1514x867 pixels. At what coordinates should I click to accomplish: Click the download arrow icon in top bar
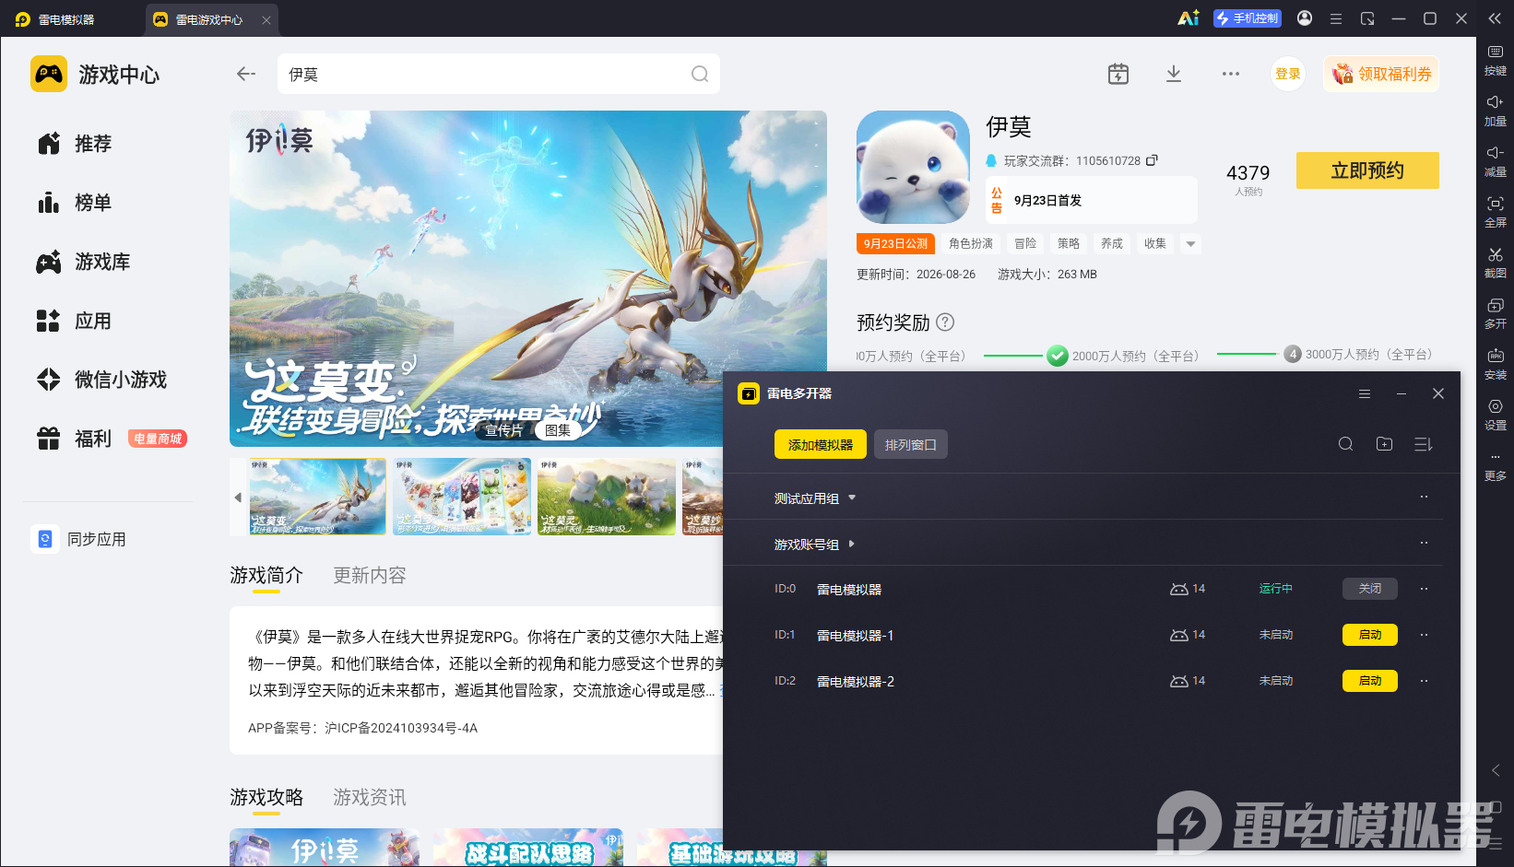pos(1174,74)
